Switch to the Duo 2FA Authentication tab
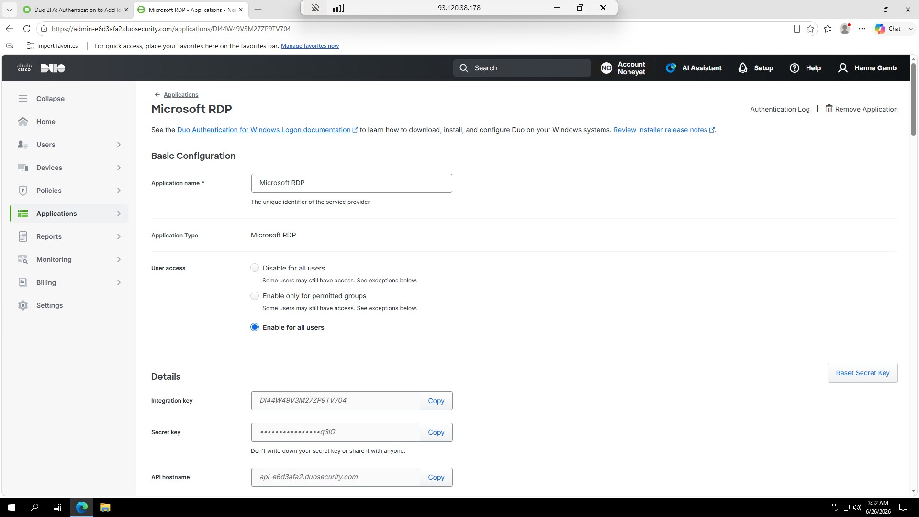 77,10
